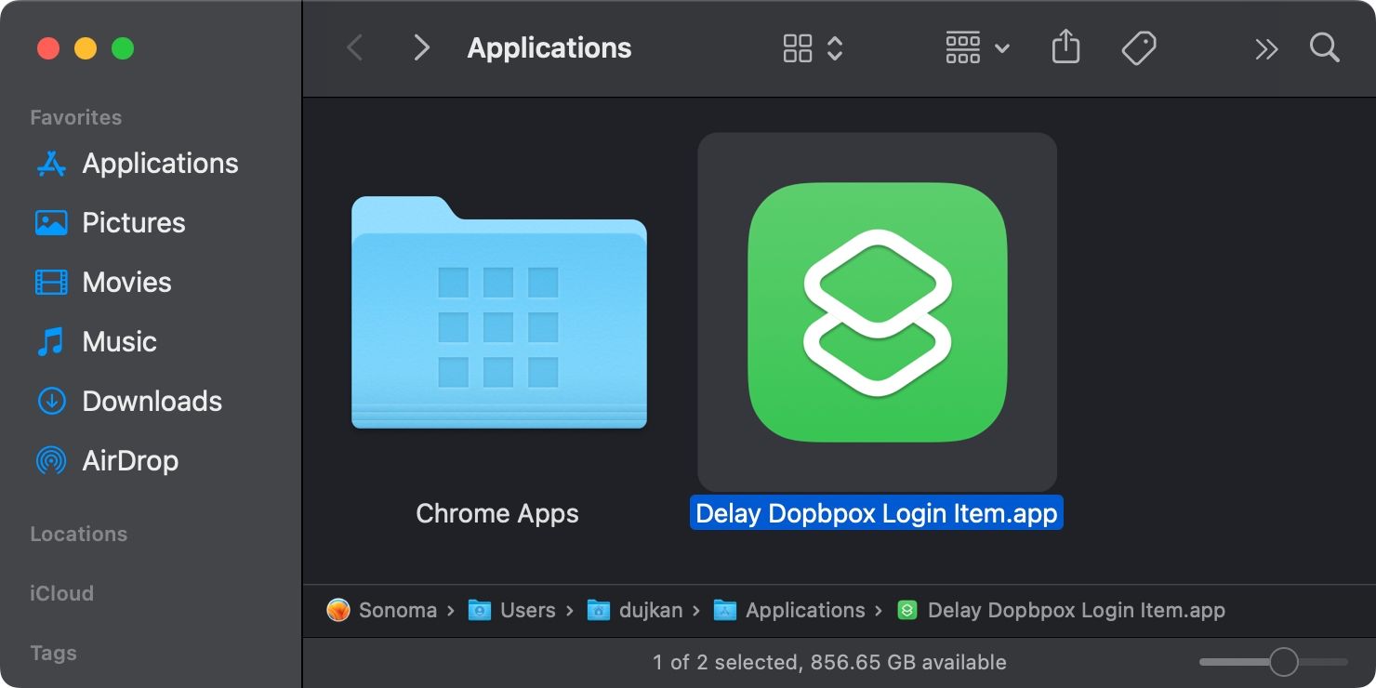Click the Tag icon in the toolbar

(x=1139, y=47)
